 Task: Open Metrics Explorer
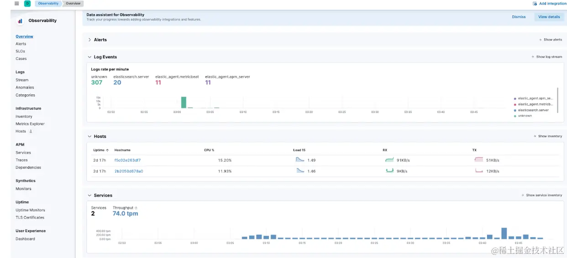[x=30, y=124]
